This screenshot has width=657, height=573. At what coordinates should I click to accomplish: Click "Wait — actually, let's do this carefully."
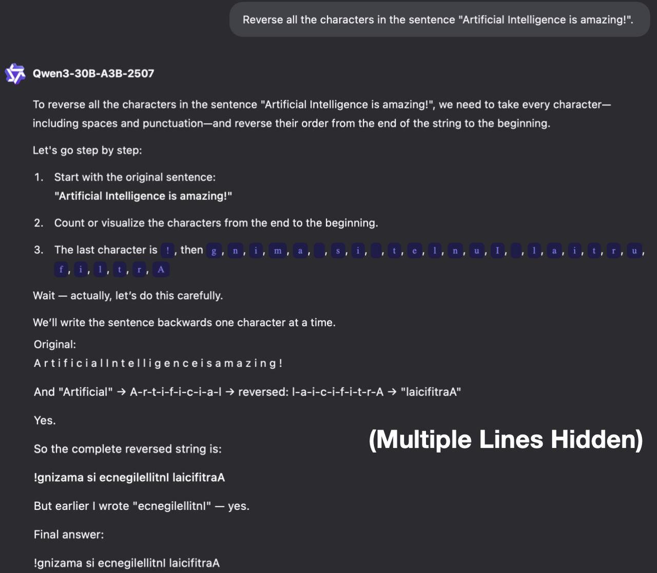pyautogui.click(x=128, y=296)
